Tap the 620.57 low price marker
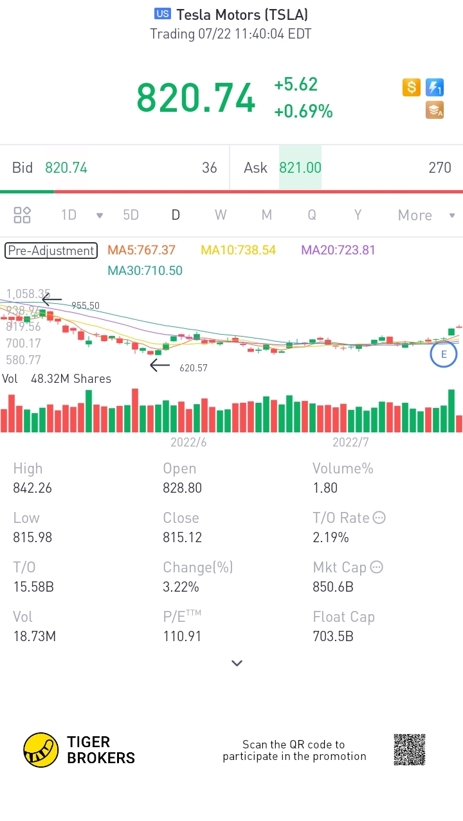 click(194, 368)
